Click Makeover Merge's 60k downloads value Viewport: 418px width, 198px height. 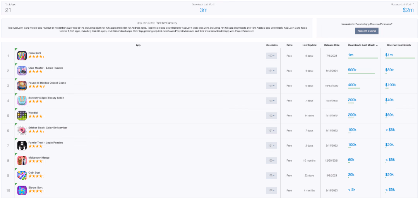pos(351,160)
